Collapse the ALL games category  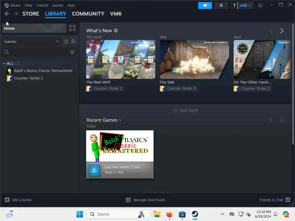4,64
